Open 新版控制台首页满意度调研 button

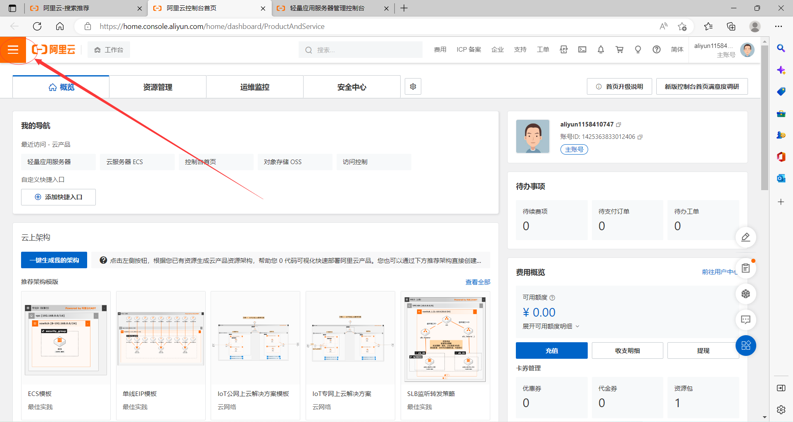[702, 86]
